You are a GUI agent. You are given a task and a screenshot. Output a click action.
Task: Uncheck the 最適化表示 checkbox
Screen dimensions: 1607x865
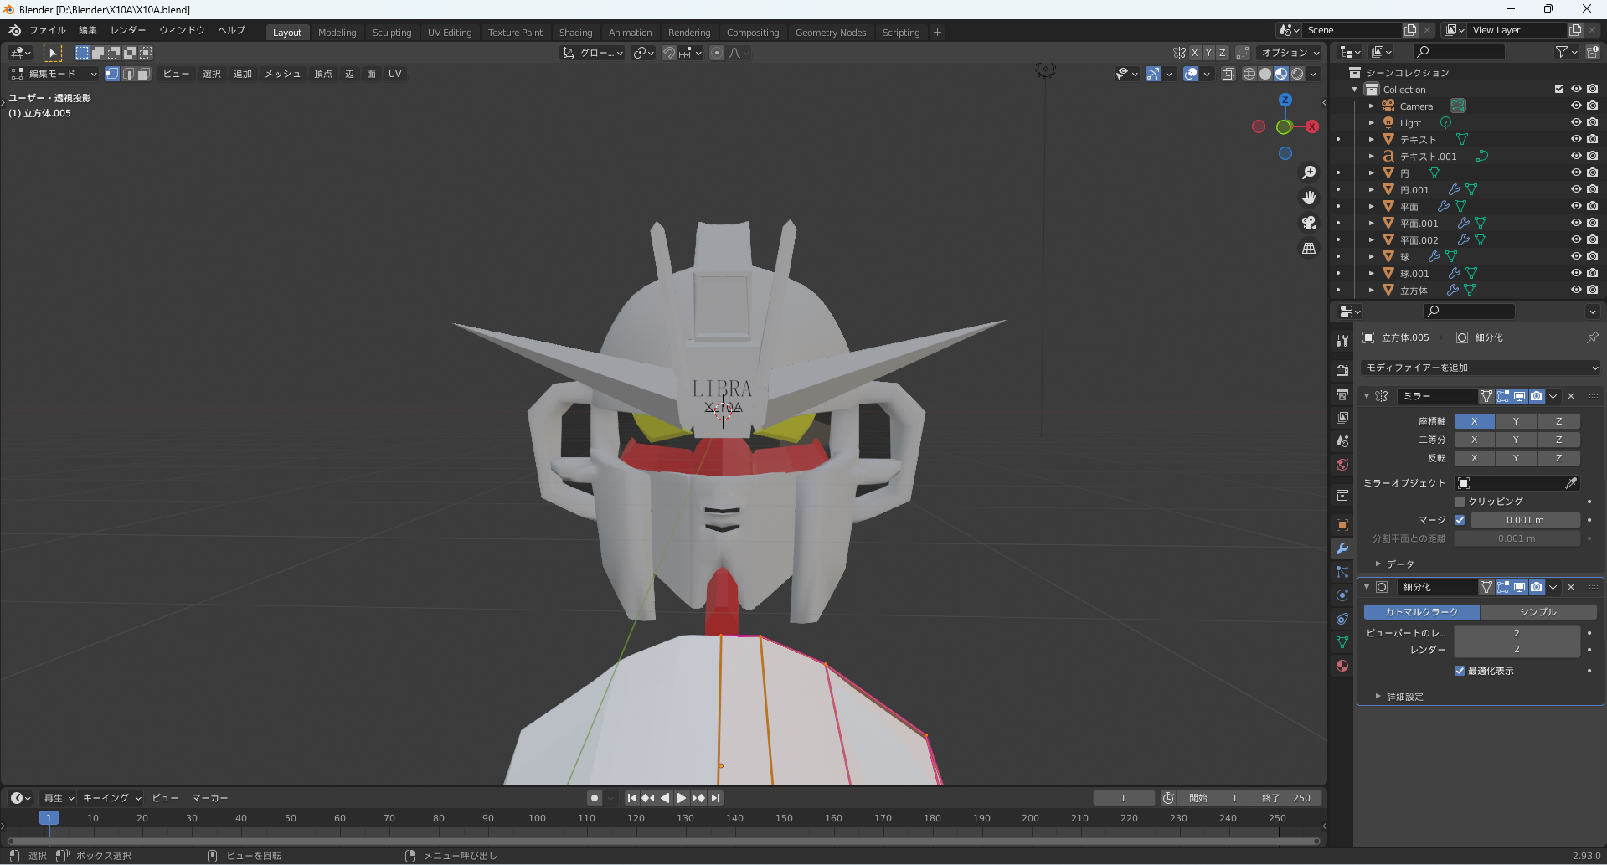coord(1460,671)
